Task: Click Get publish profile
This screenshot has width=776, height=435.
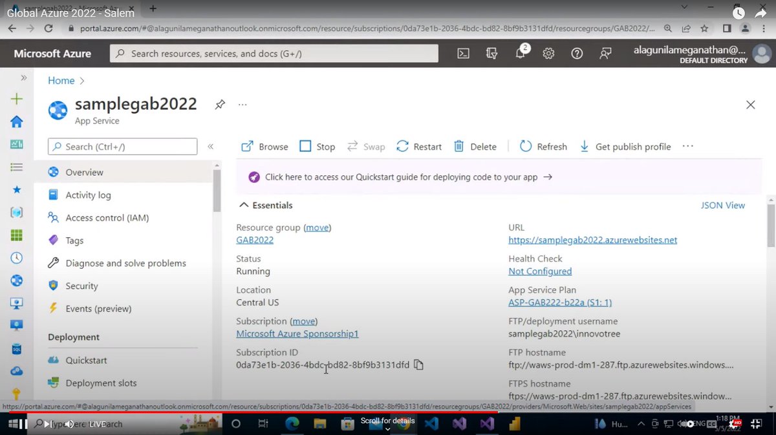Action: pyautogui.click(x=625, y=147)
